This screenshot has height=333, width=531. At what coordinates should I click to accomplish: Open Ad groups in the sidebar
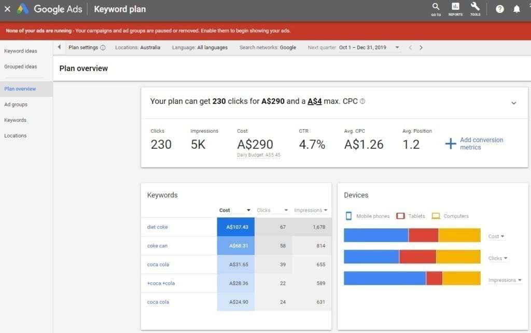click(x=16, y=105)
